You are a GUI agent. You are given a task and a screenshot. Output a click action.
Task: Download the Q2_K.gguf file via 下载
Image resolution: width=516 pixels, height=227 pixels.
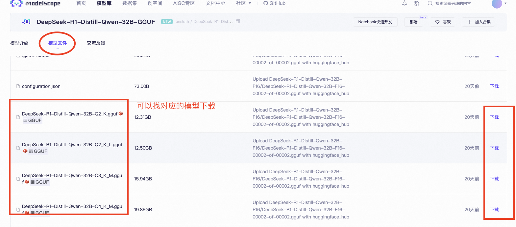click(494, 117)
